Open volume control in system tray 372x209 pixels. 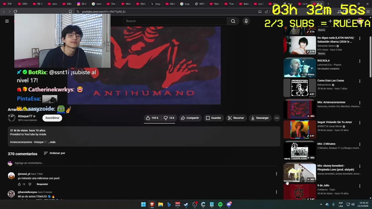[x=353, y=204]
